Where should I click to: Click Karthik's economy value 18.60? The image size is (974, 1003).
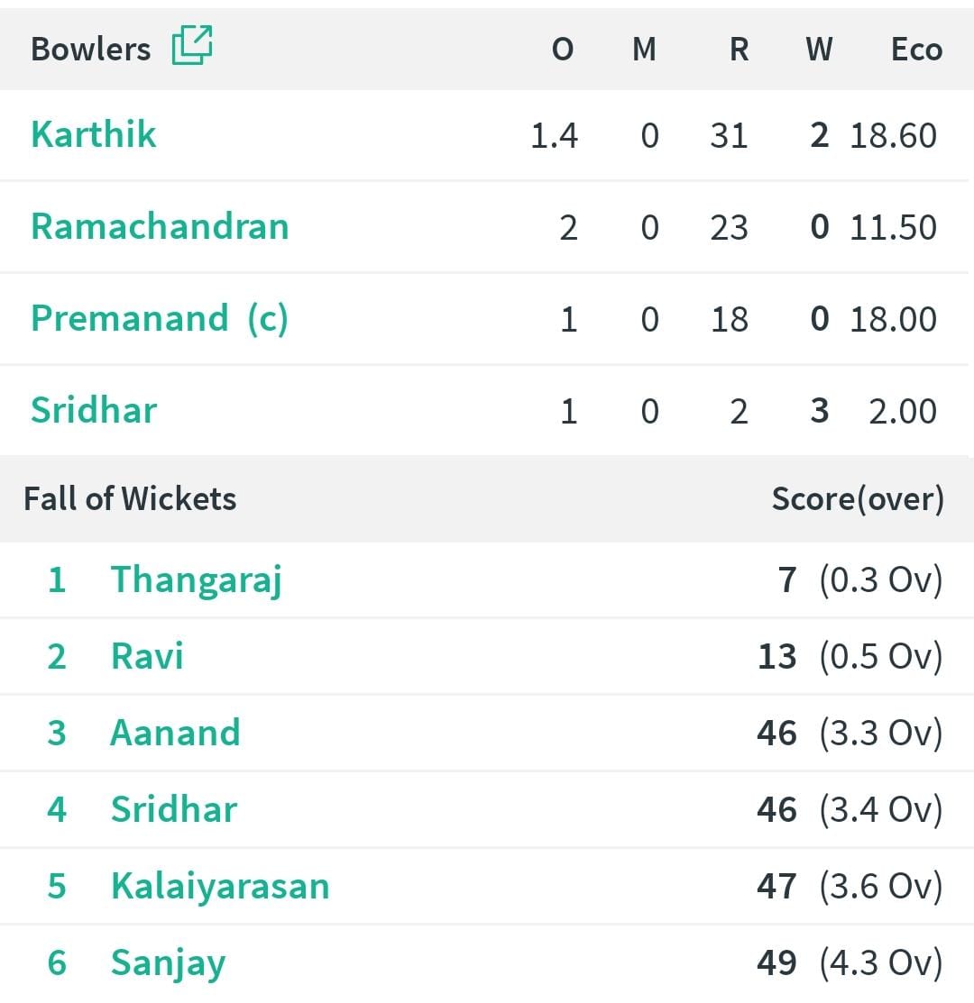click(x=893, y=135)
